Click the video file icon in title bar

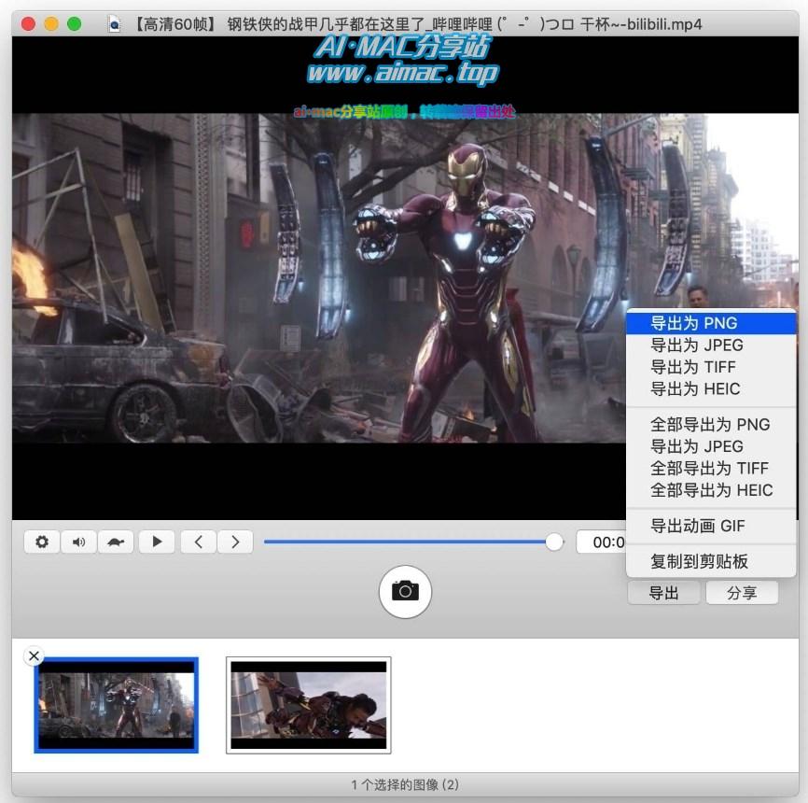pyautogui.click(x=115, y=23)
